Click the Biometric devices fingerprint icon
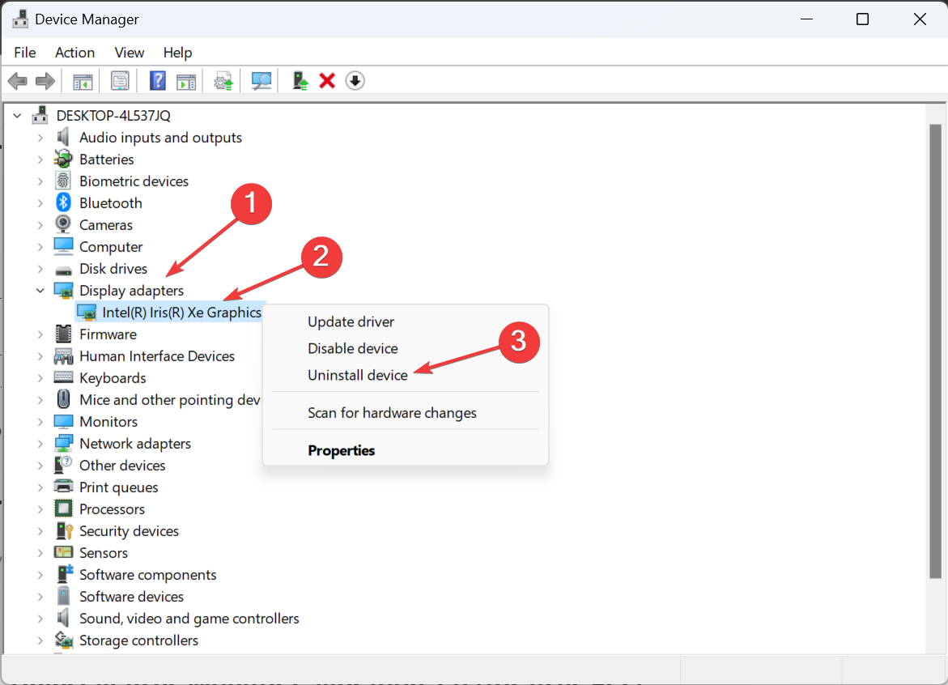This screenshot has height=685, width=948. point(63,181)
